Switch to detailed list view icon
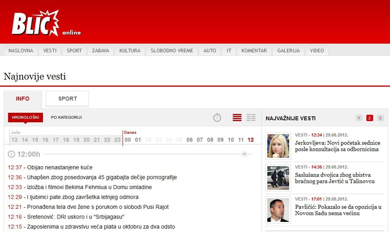 tap(237, 117)
